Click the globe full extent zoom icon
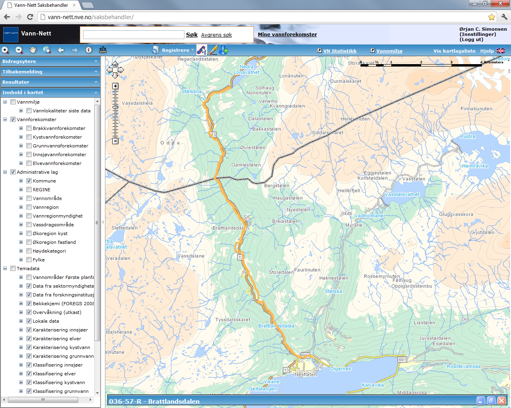 pos(47,50)
